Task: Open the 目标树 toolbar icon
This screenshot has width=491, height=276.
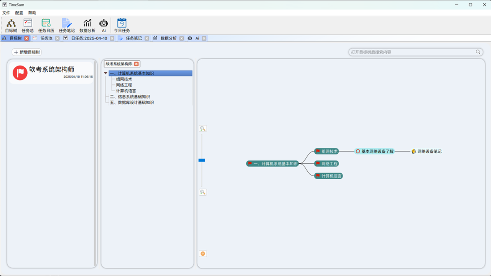Action: pyautogui.click(x=11, y=25)
